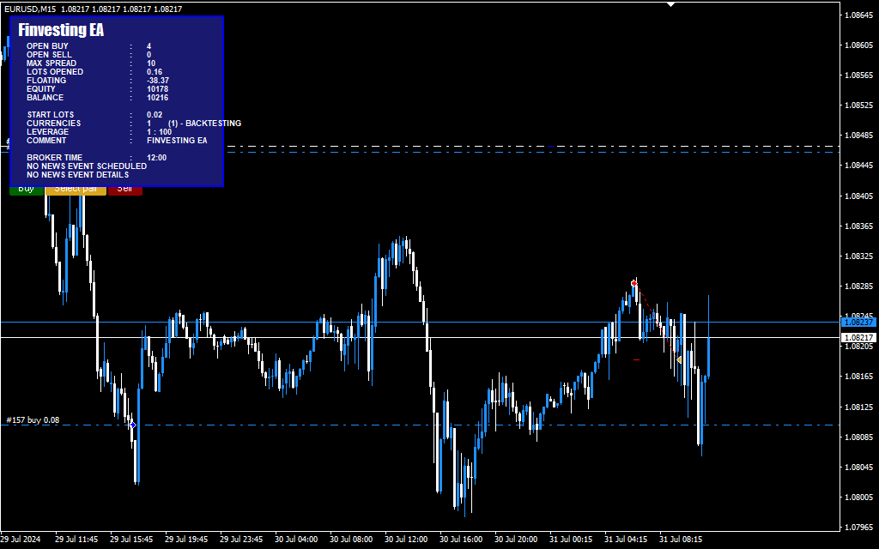
Task: Click the OPEN BUY row in the panel
Action: click(47, 46)
